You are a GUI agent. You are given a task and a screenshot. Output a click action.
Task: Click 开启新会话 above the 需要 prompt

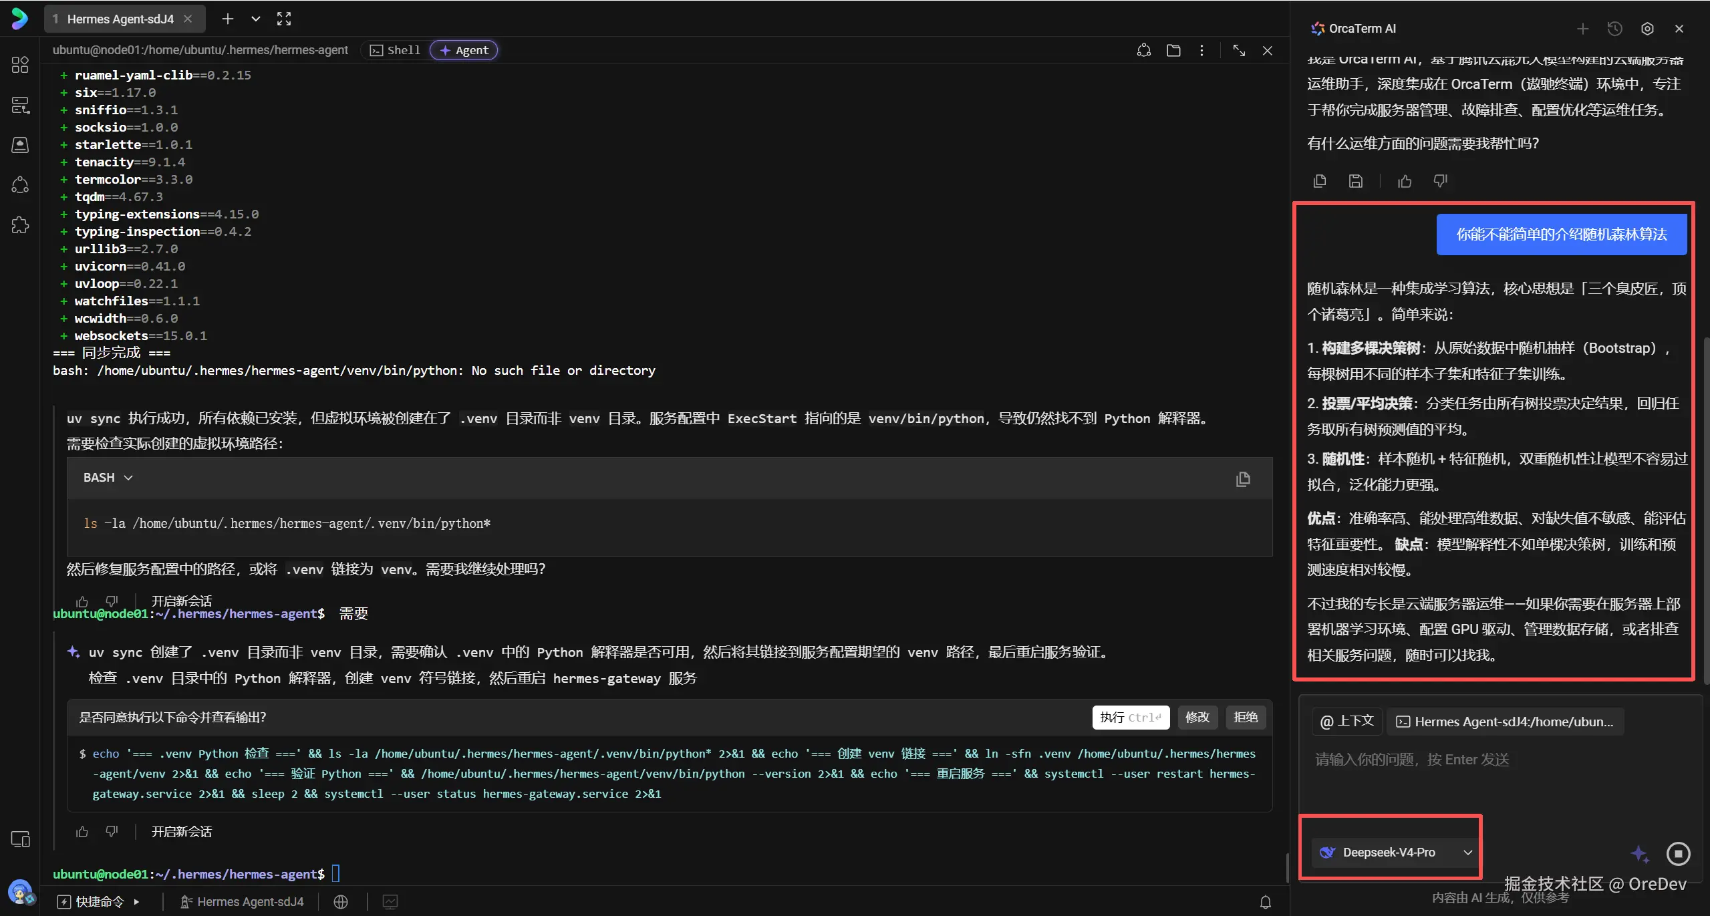(182, 601)
